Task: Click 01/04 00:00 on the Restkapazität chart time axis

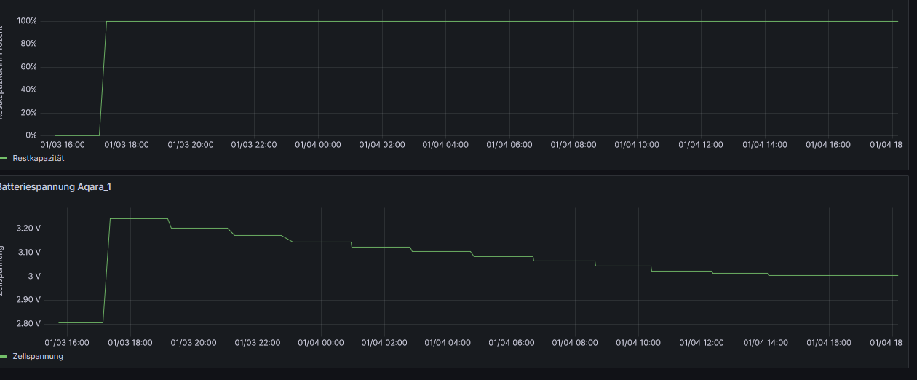Action: pyautogui.click(x=318, y=145)
